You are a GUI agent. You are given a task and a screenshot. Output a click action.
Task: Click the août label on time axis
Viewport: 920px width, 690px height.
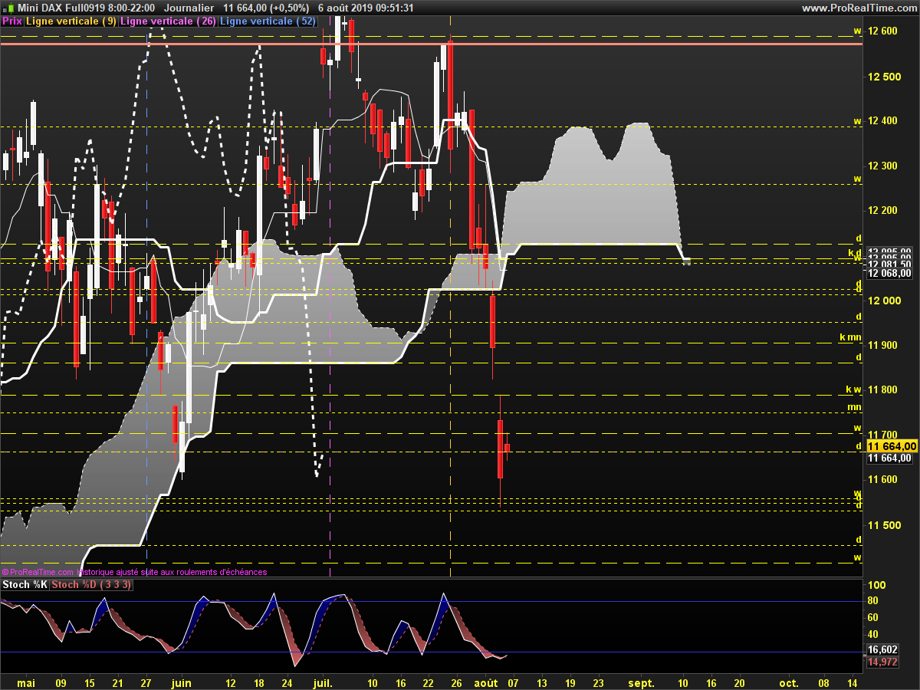485,682
